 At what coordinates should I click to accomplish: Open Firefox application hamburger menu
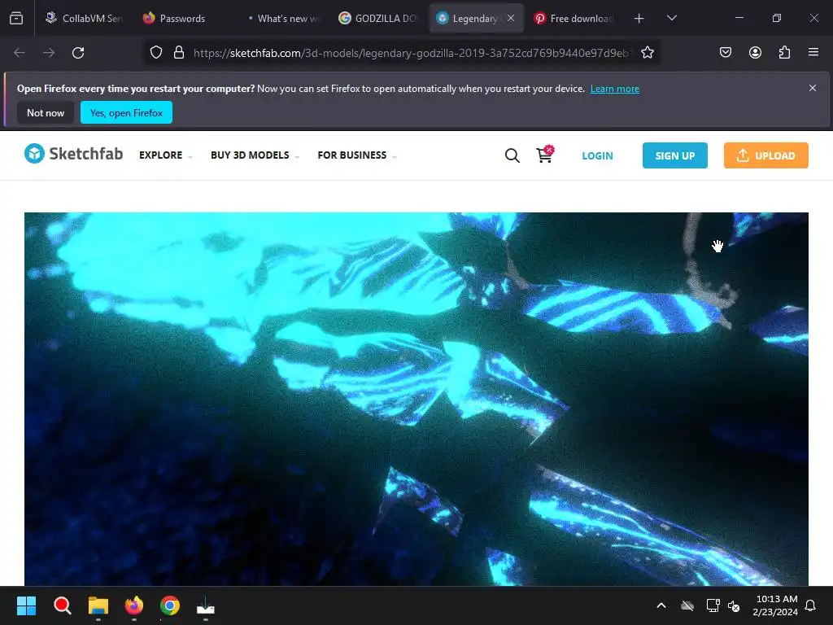[813, 53]
